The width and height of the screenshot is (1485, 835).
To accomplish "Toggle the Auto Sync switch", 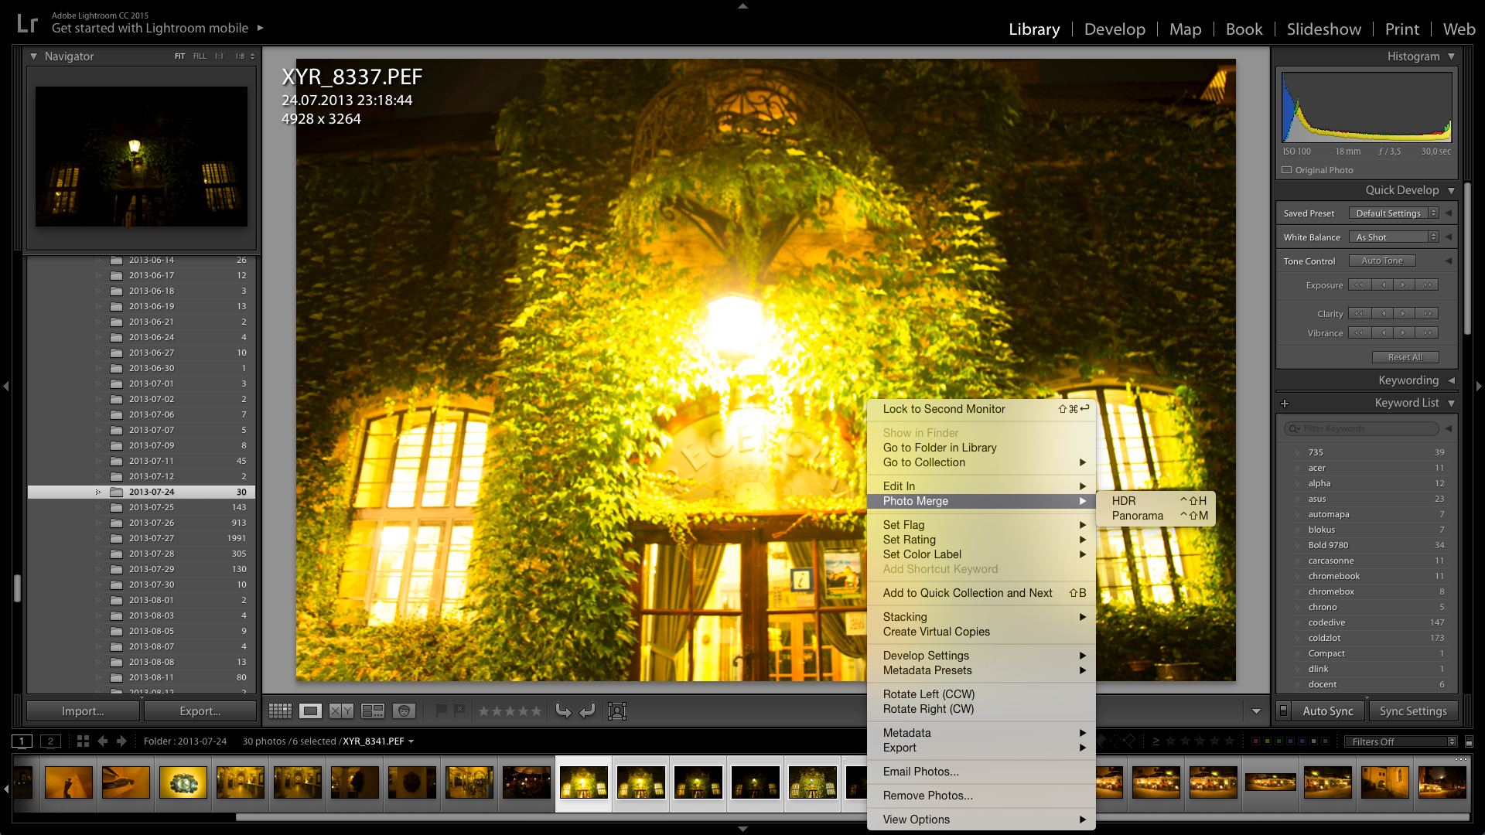I will 1284,711.
